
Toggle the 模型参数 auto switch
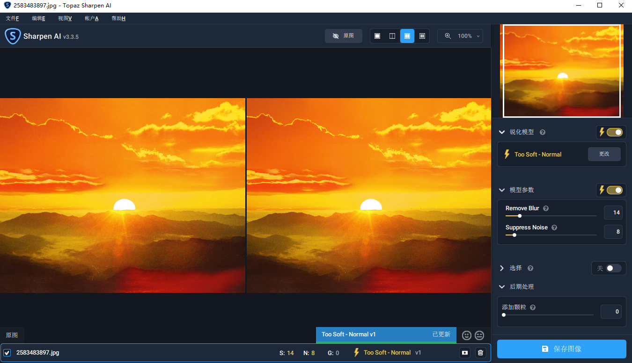tap(615, 190)
